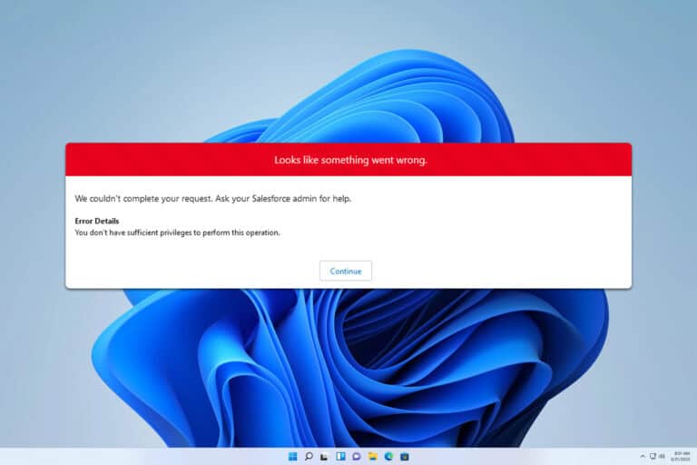This screenshot has height=465, width=697.
Task: Open the clock and date flyout
Action: coord(680,456)
